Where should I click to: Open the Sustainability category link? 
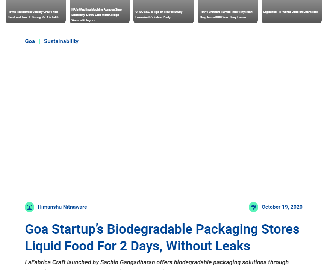61,41
